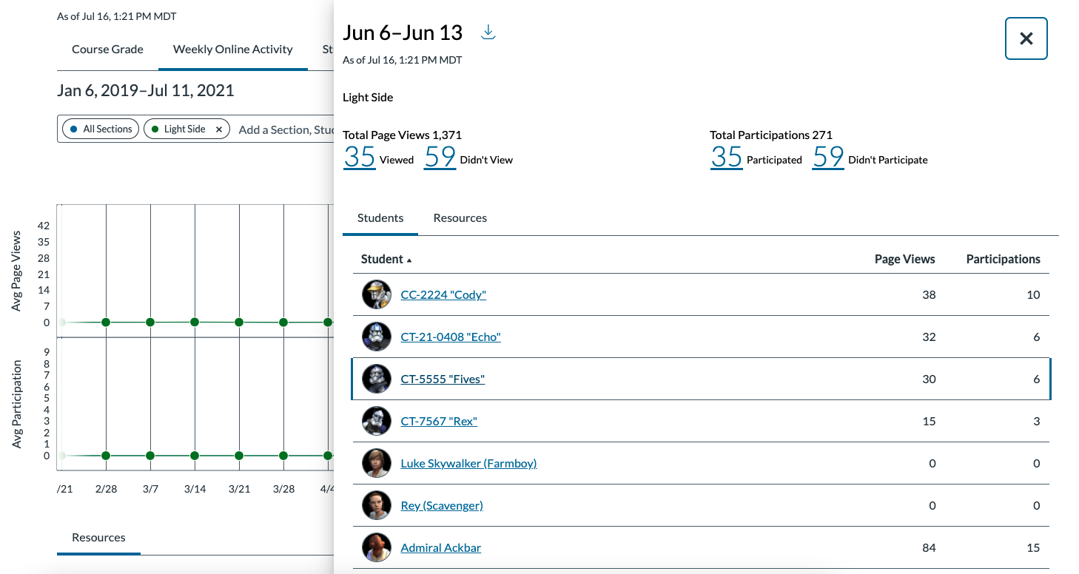Select the All Sections filter tag
Screen dimensions: 1079x574
(x=101, y=129)
